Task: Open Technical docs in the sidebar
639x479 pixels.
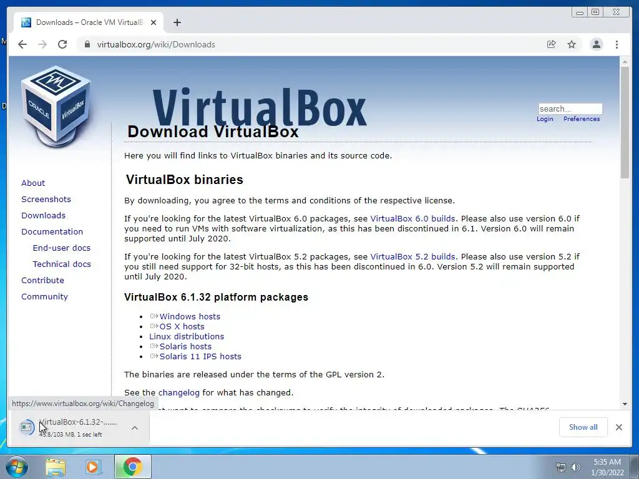Action: [x=62, y=264]
